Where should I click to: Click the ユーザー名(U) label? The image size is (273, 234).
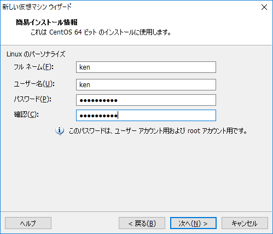tap(34, 84)
